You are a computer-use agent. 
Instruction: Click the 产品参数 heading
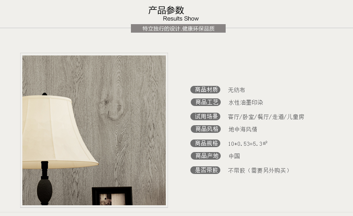click(x=166, y=10)
